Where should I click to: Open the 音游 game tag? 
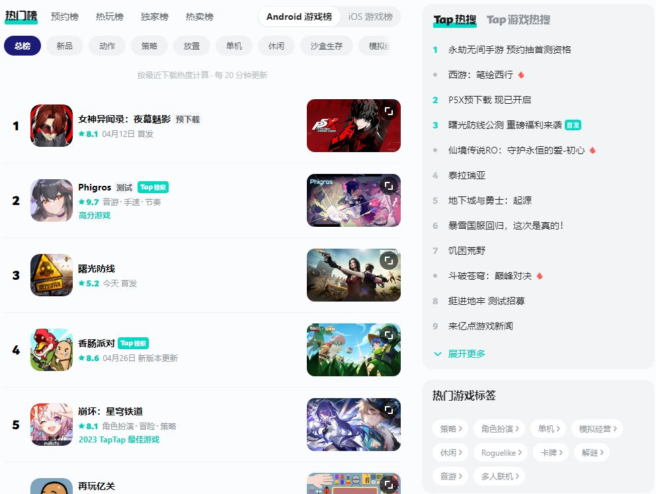[450, 476]
